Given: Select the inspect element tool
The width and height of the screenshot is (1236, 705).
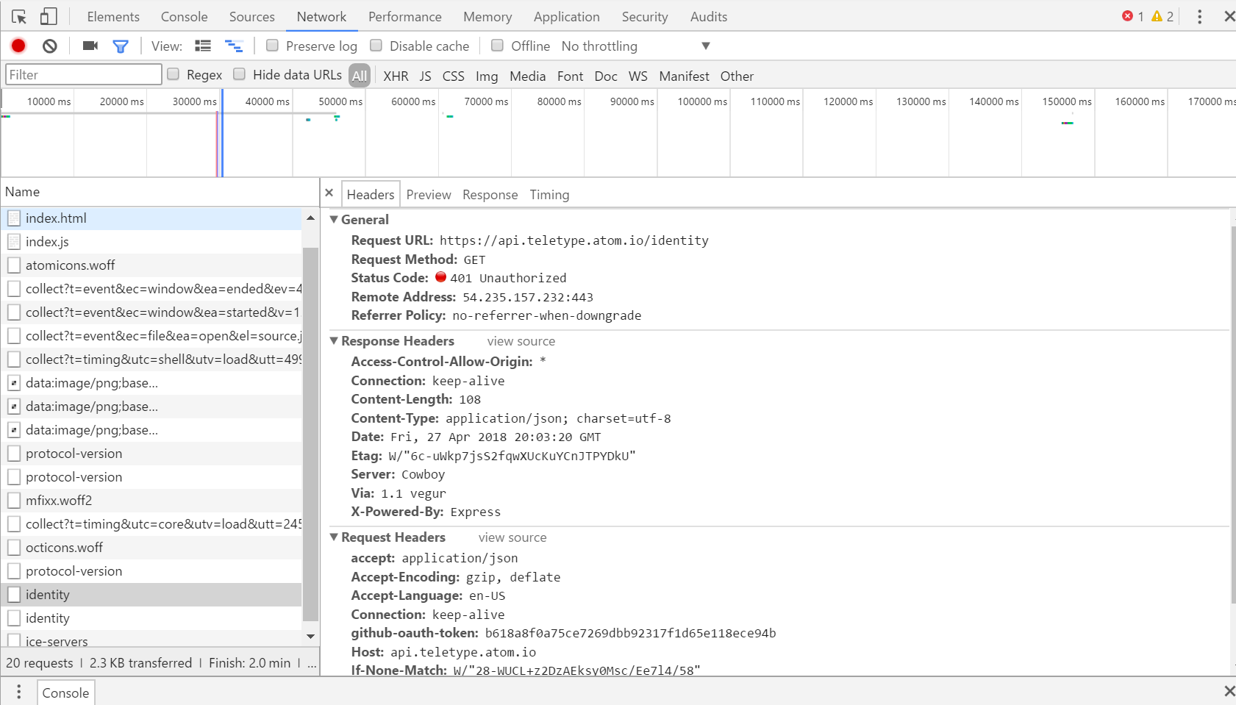Looking at the screenshot, I should pos(19,15).
